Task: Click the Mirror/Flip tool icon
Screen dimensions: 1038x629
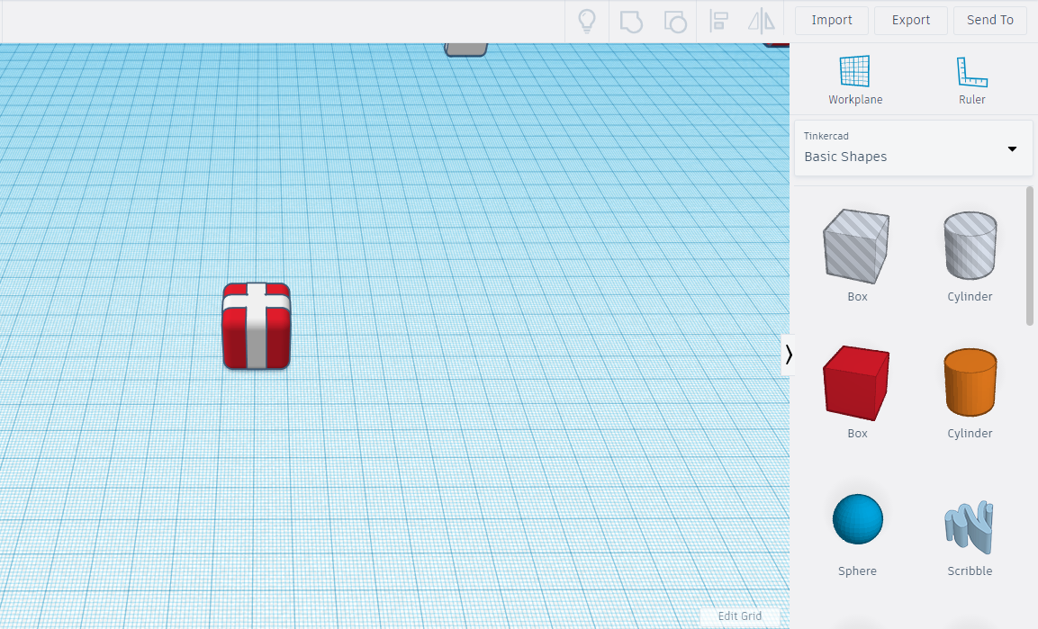Action: pos(762,22)
